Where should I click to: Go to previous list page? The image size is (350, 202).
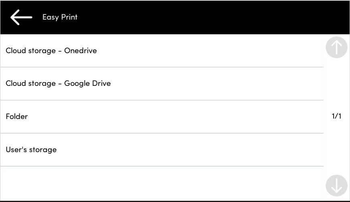(x=336, y=48)
